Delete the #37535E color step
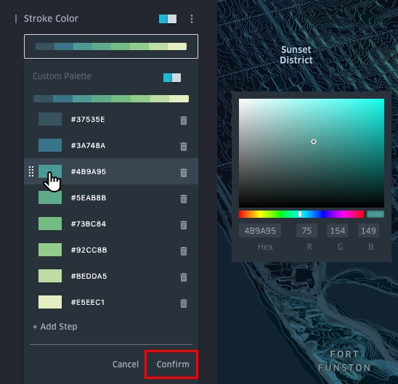 tap(184, 120)
